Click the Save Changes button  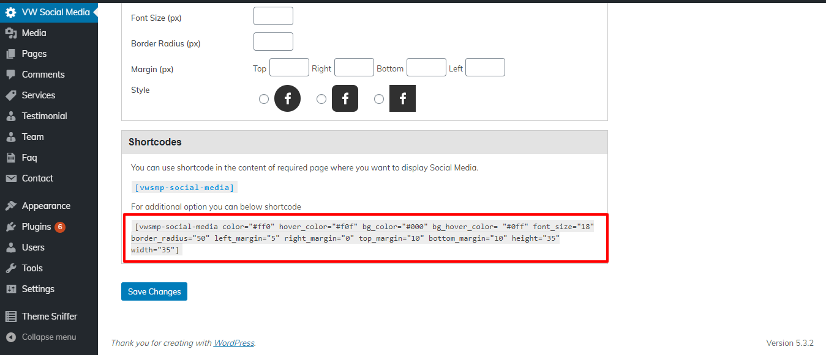click(154, 291)
